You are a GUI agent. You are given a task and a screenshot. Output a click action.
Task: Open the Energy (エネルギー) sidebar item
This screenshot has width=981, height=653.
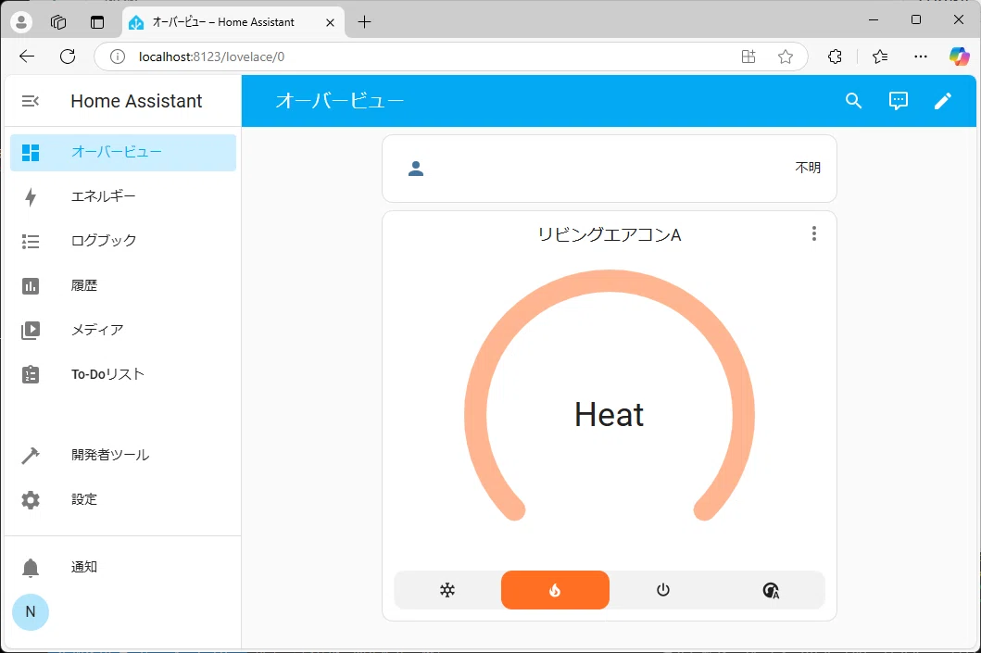pos(123,196)
